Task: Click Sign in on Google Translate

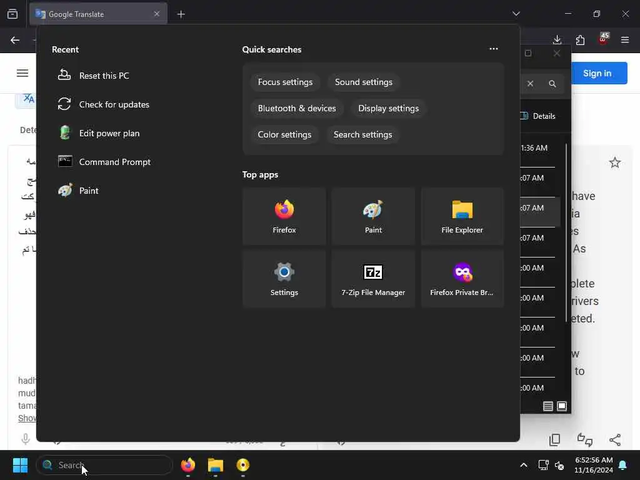Action: click(597, 73)
